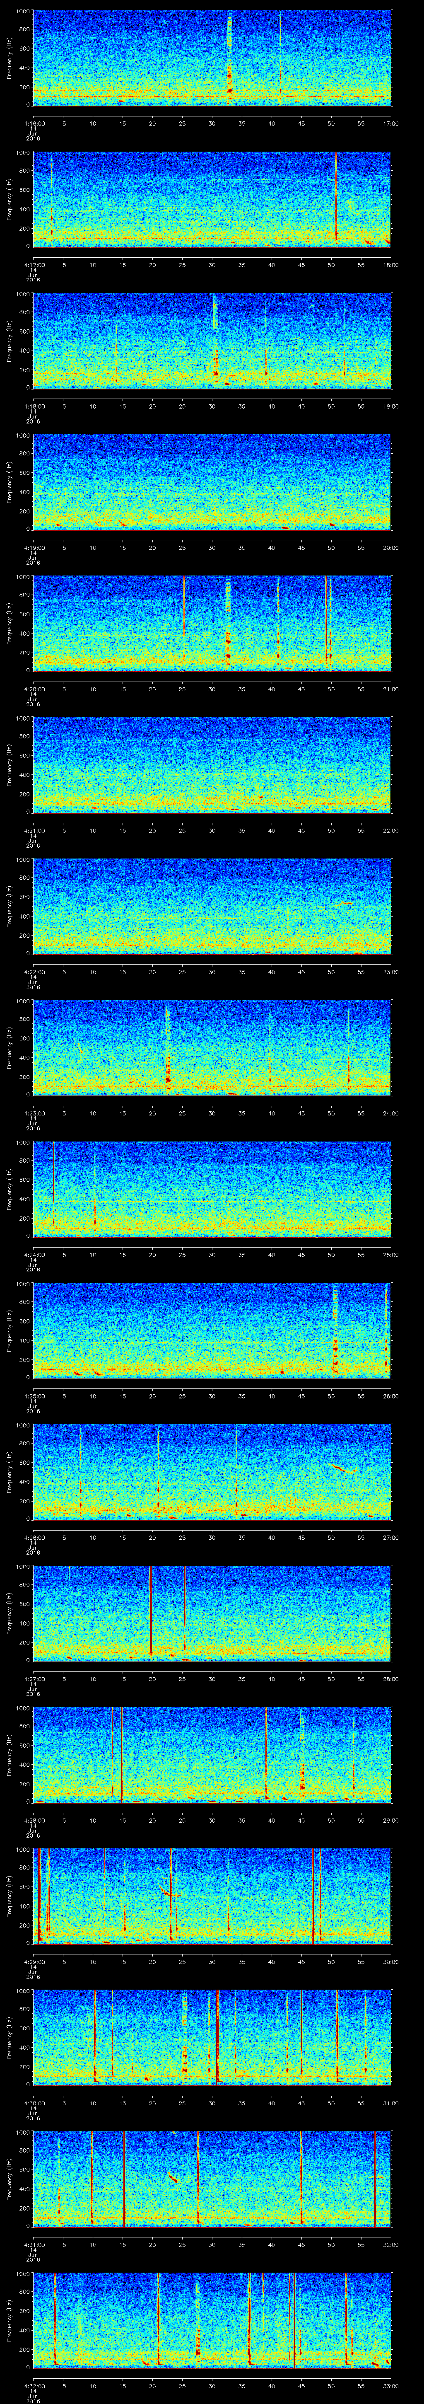Click the 17:00 end label of first panel

tap(391, 123)
